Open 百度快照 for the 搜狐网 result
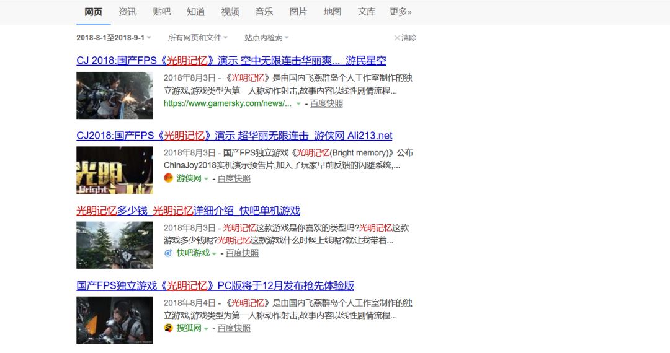 pyautogui.click(x=234, y=328)
